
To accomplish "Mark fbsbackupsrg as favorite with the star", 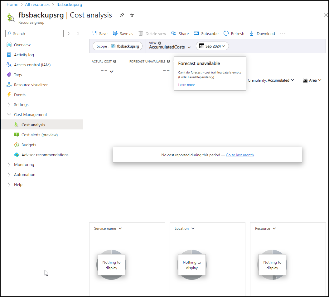I will (132, 15).
